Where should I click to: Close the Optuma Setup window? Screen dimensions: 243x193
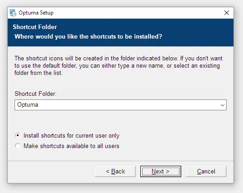pos(227,13)
